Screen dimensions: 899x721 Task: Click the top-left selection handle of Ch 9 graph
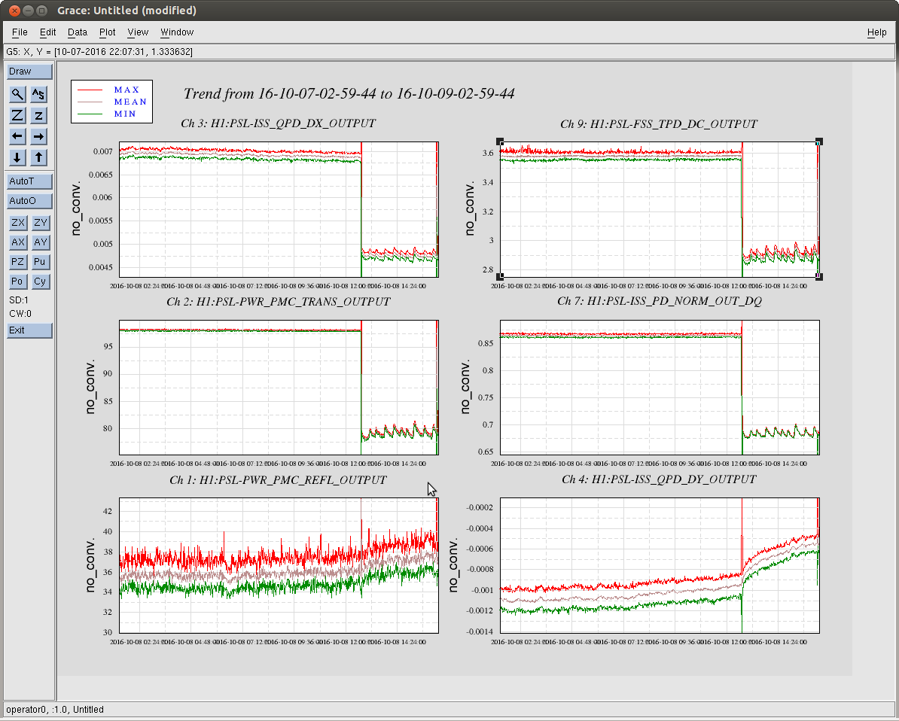click(500, 141)
